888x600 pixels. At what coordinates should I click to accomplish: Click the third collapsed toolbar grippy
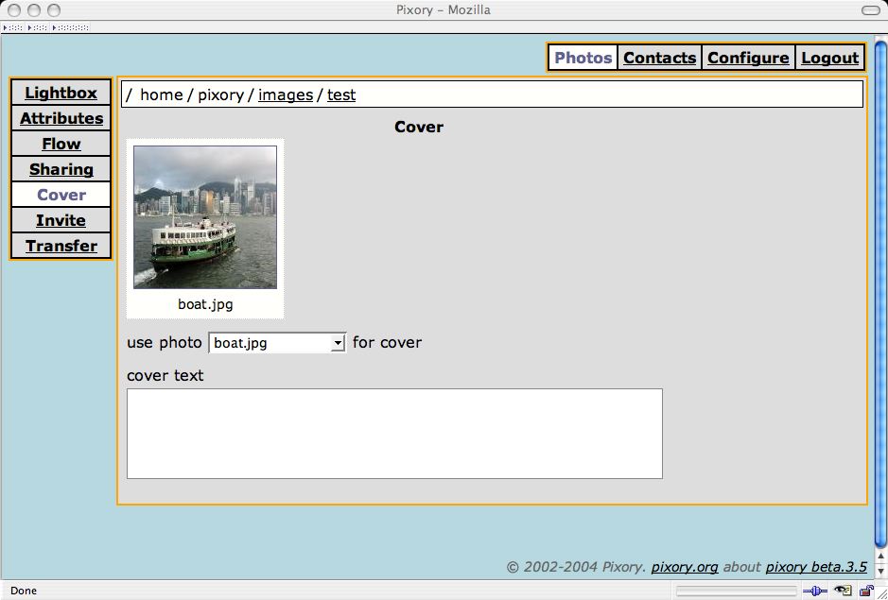pyautogui.click(x=70, y=27)
